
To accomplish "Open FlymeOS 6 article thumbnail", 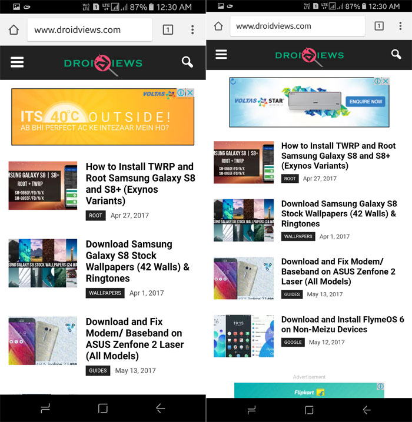I will pyautogui.click(x=244, y=336).
